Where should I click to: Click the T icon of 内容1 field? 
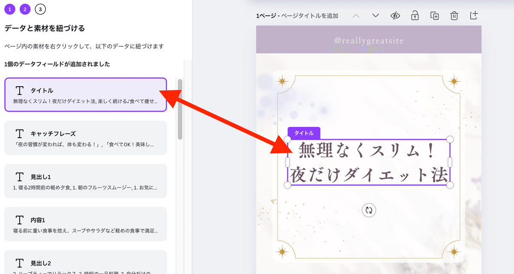tap(19, 220)
